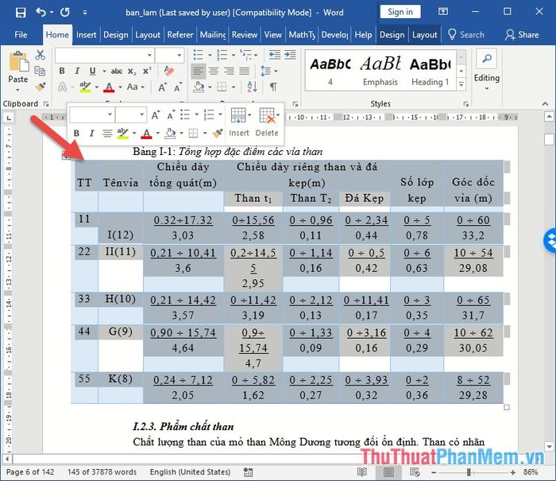Increase paragraph indent
Image resolution: width=556 pixels, height=481 pixels.
(x=290, y=55)
